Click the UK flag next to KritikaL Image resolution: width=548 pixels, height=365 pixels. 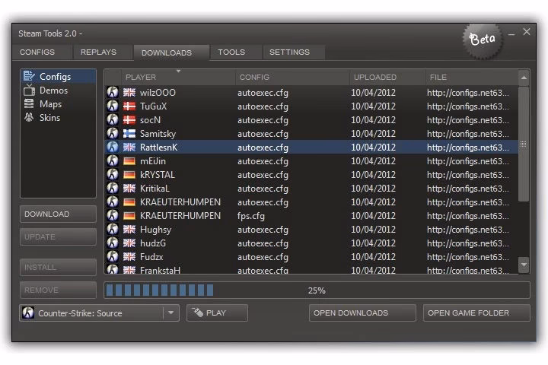(129, 189)
